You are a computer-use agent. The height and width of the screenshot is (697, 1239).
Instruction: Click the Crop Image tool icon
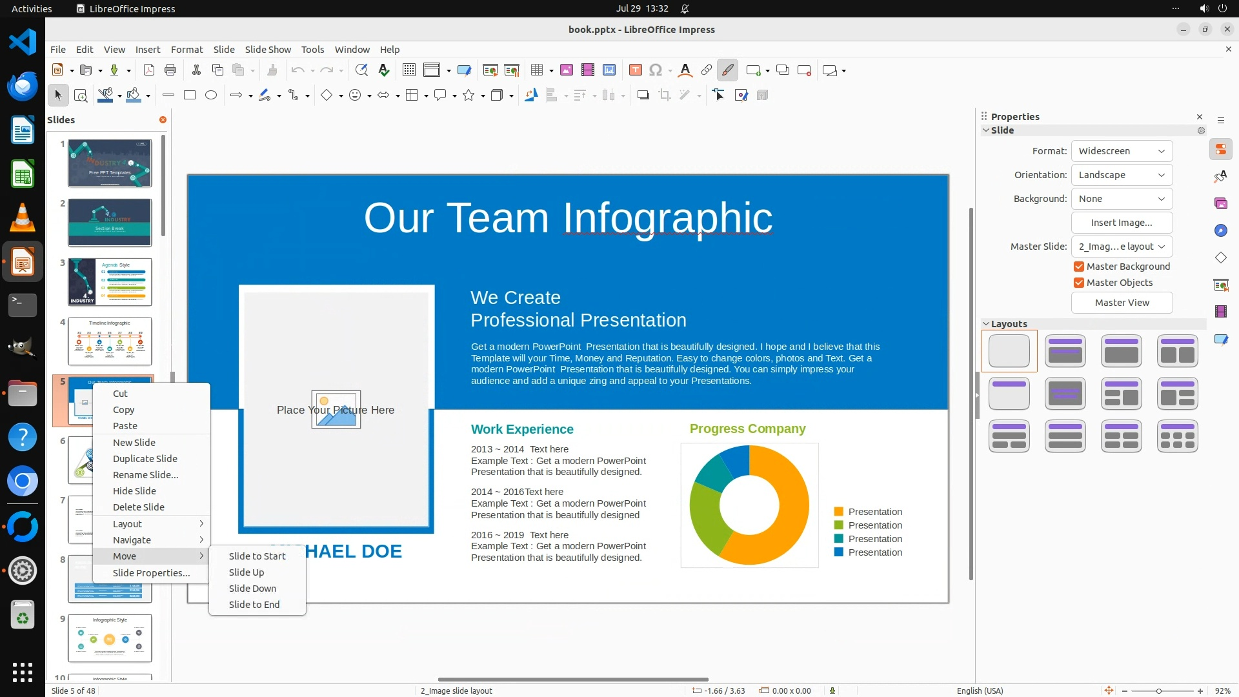coord(664,96)
